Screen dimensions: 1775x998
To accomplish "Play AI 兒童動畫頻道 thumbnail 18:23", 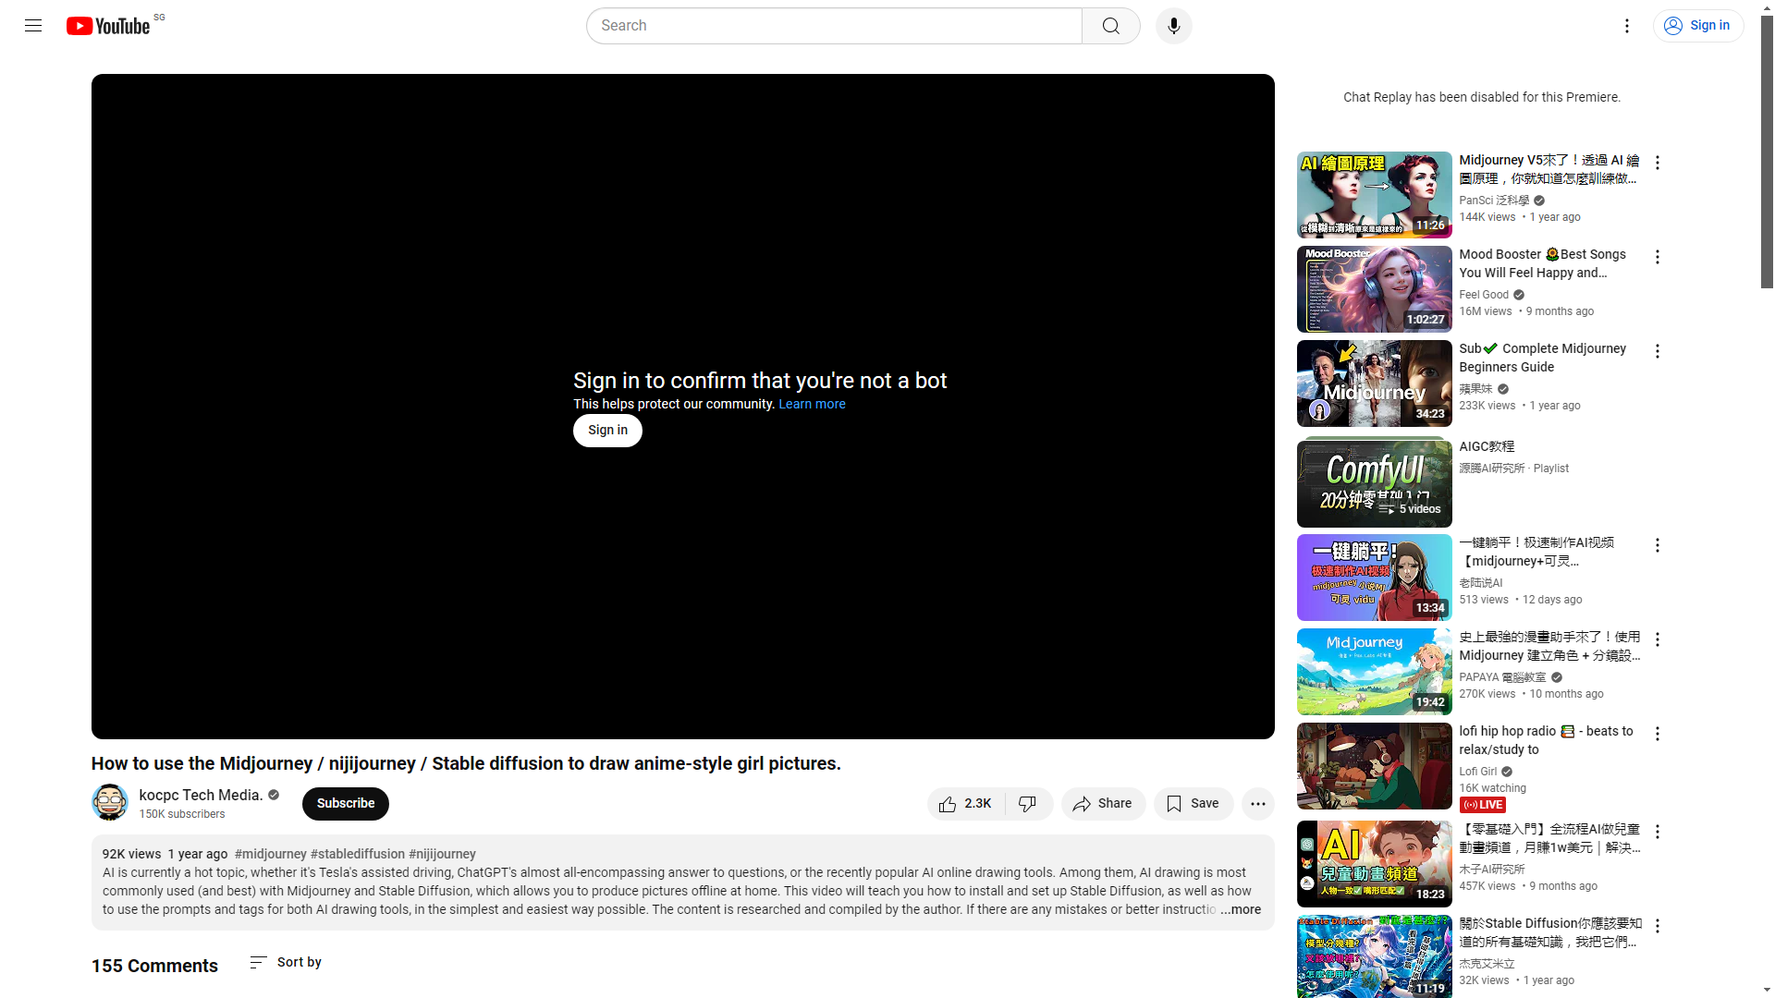I will point(1374,864).
